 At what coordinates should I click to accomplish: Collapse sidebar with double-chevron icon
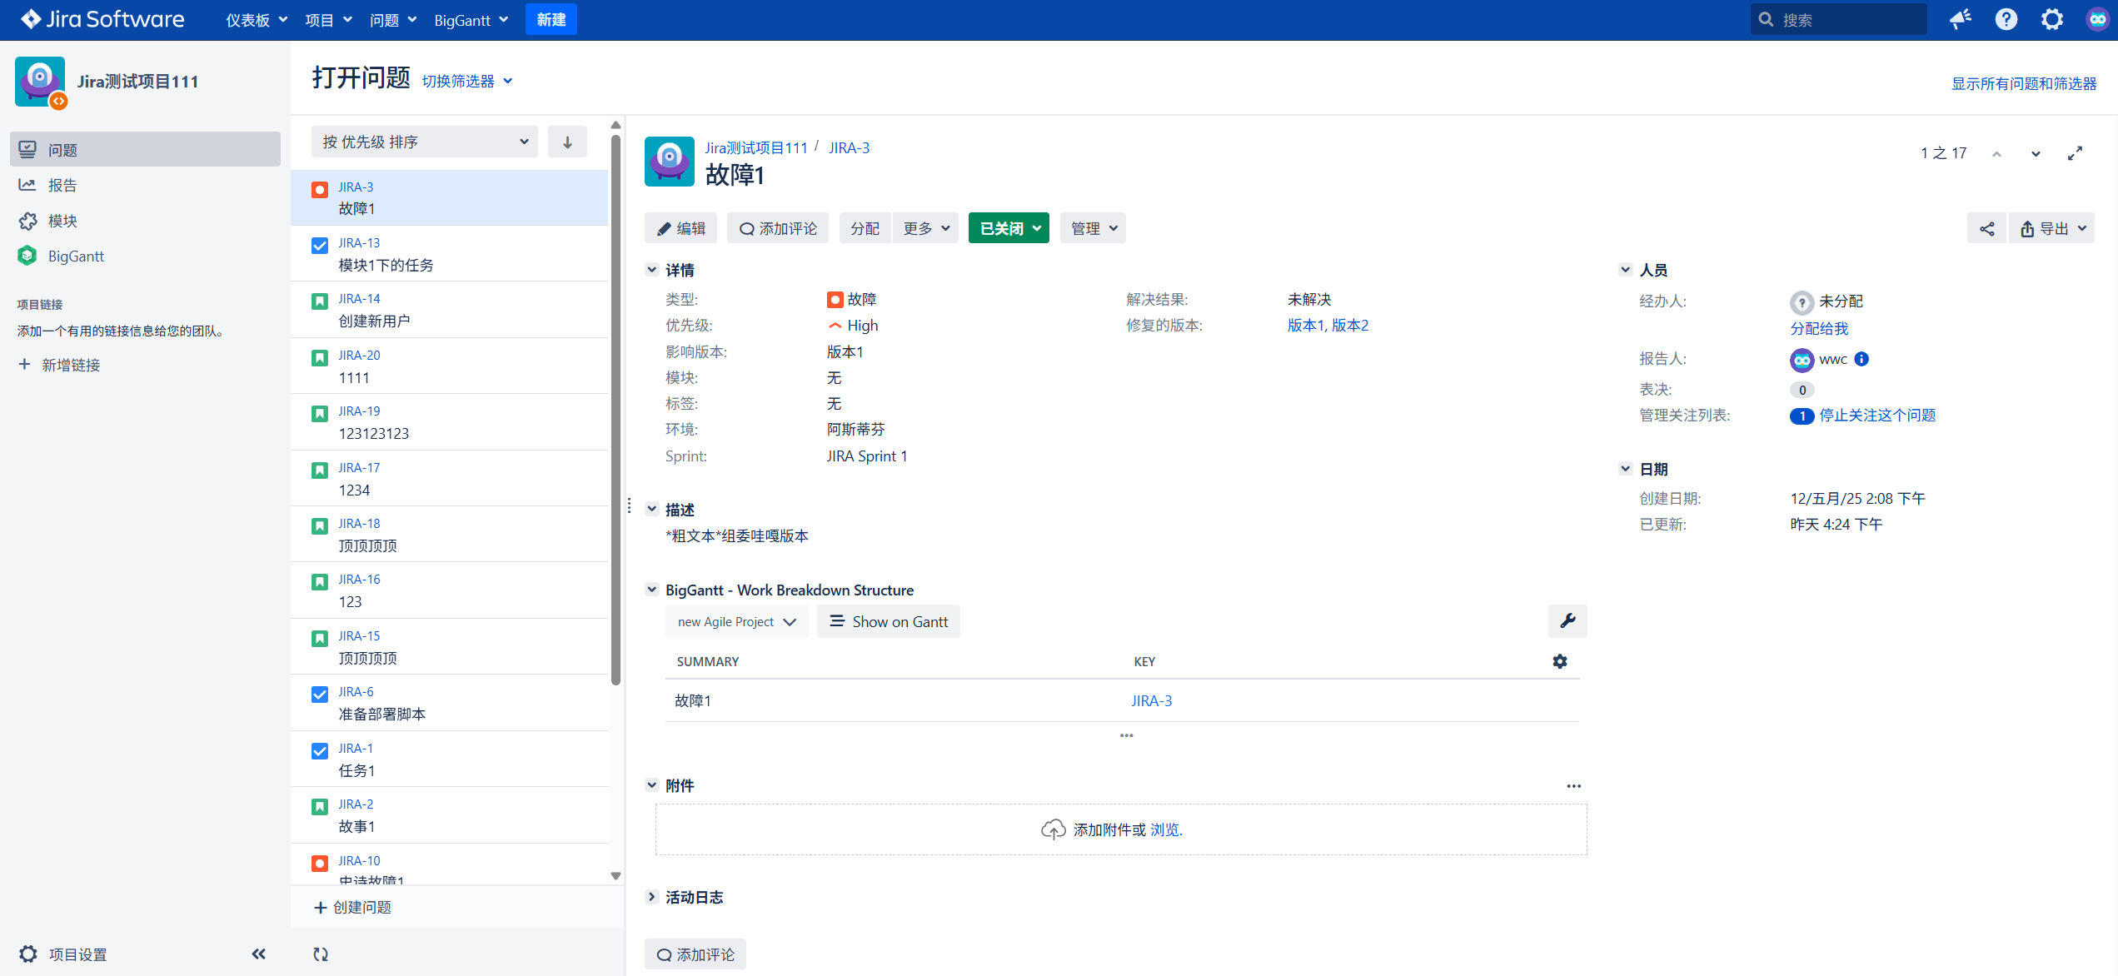pos(258,954)
